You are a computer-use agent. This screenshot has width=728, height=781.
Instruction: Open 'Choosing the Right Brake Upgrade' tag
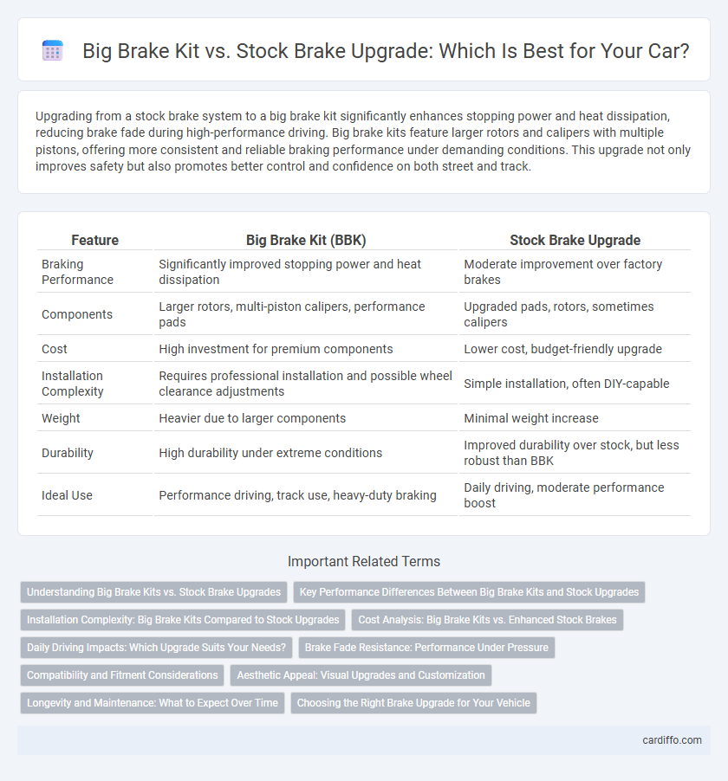pyautogui.click(x=414, y=703)
